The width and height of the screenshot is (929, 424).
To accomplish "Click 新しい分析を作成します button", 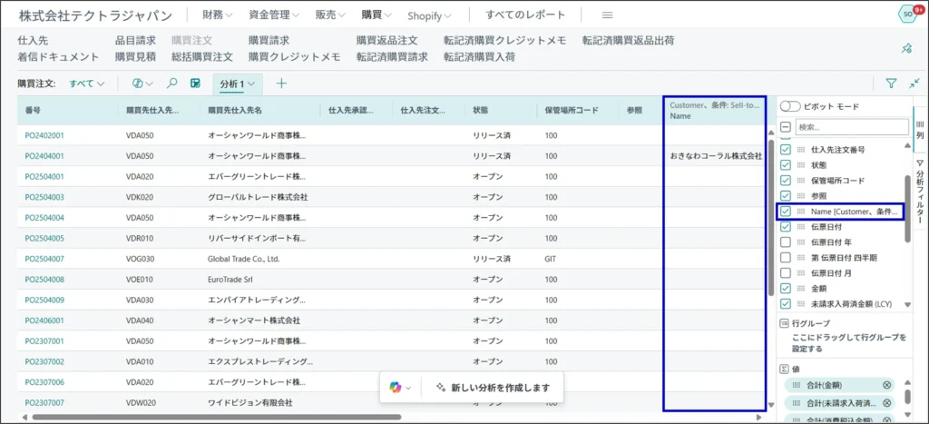I will pyautogui.click(x=493, y=388).
